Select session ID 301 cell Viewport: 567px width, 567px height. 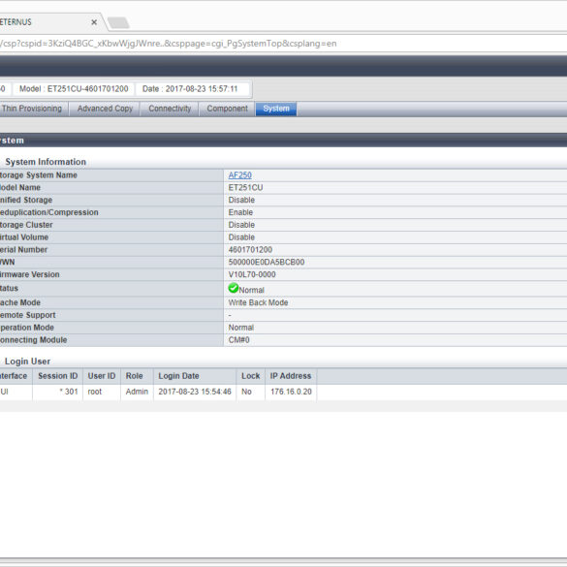pyautogui.click(x=58, y=392)
